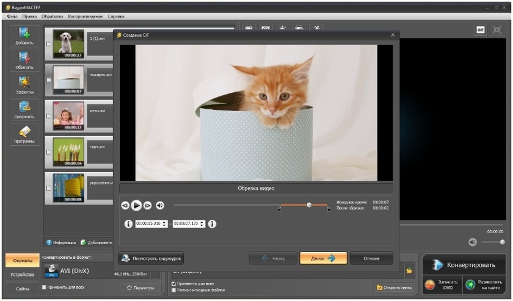Open the AVI (DivX) format selector
Image resolution: width=513 pixels, height=301 pixels.
[x=73, y=270]
